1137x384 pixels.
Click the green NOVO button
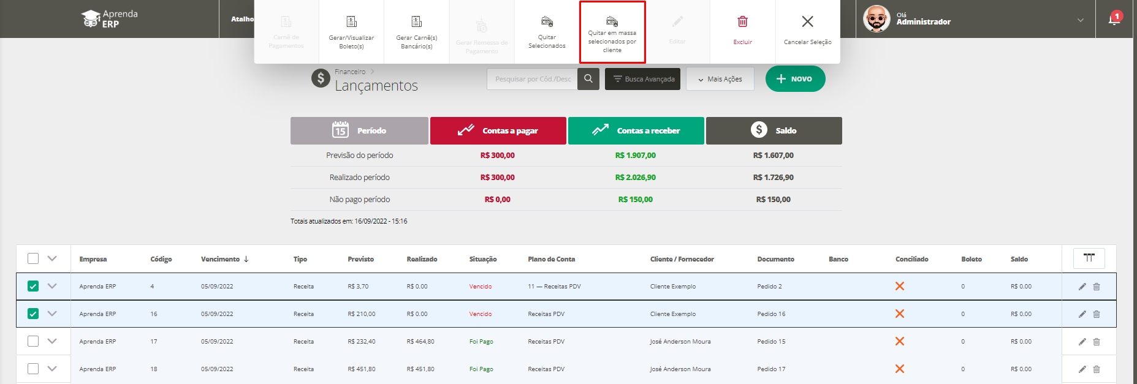pyautogui.click(x=795, y=79)
